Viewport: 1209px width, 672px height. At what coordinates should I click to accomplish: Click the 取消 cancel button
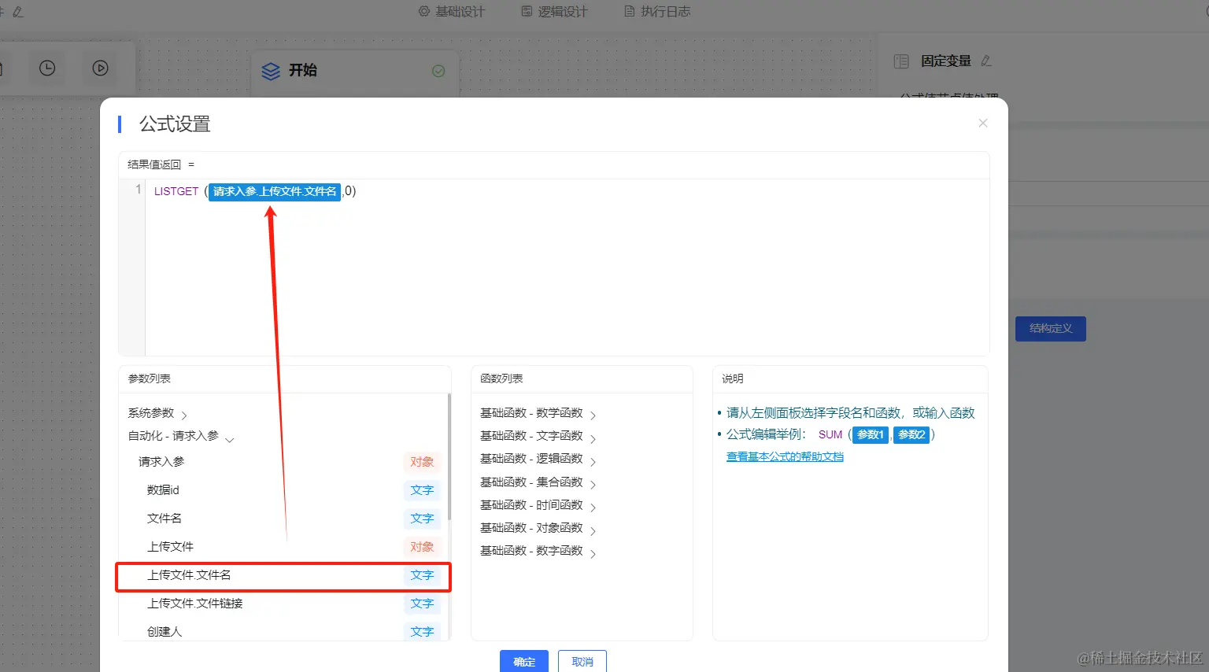[582, 661]
